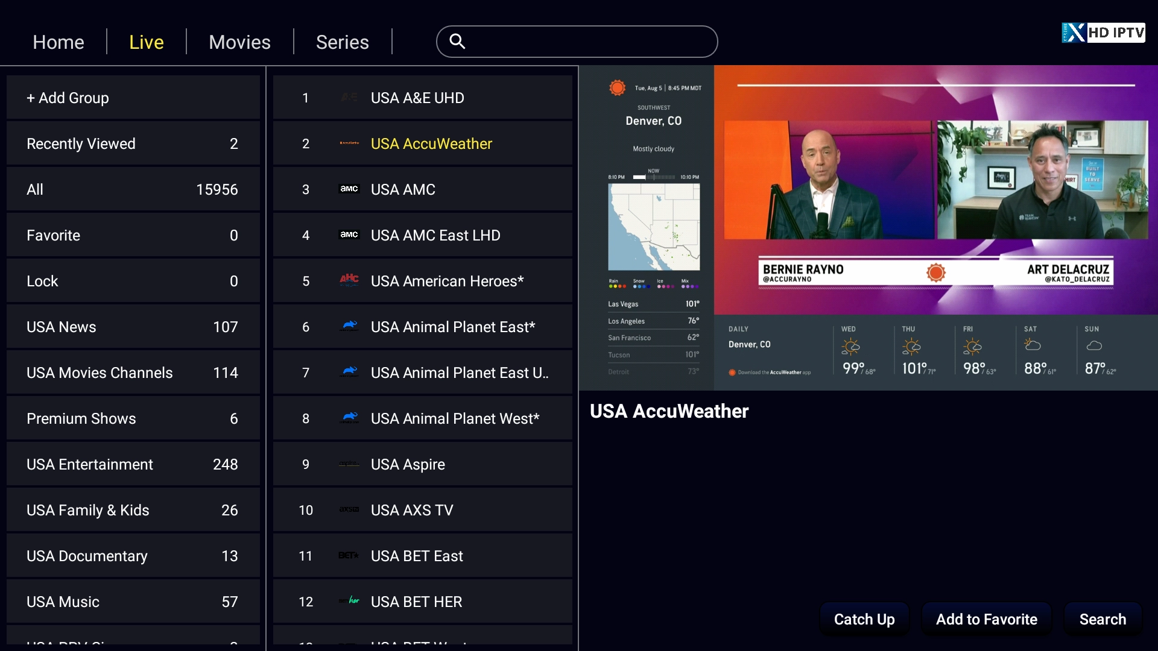Click the 248 count on USA Entertainment

pos(225,464)
